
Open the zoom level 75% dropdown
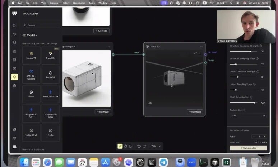click(156, 146)
